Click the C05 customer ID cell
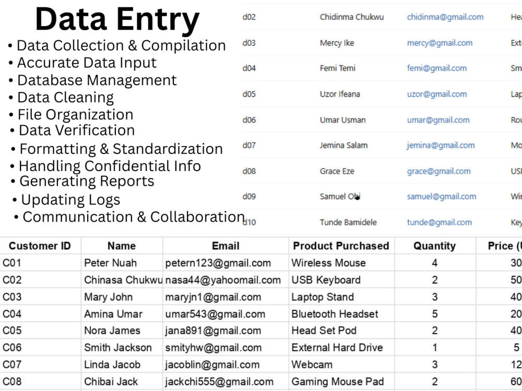The image size is (522, 391). coord(40,331)
